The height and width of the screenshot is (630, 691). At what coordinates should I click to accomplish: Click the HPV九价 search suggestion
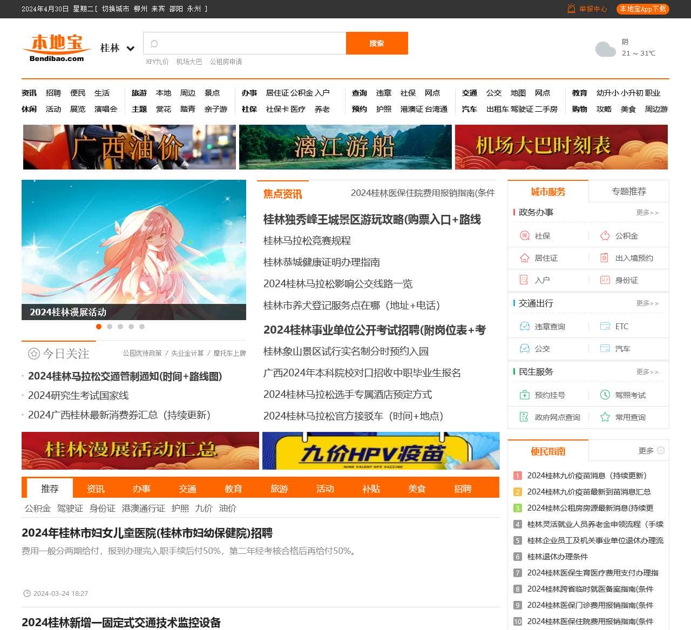coord(157,62)
